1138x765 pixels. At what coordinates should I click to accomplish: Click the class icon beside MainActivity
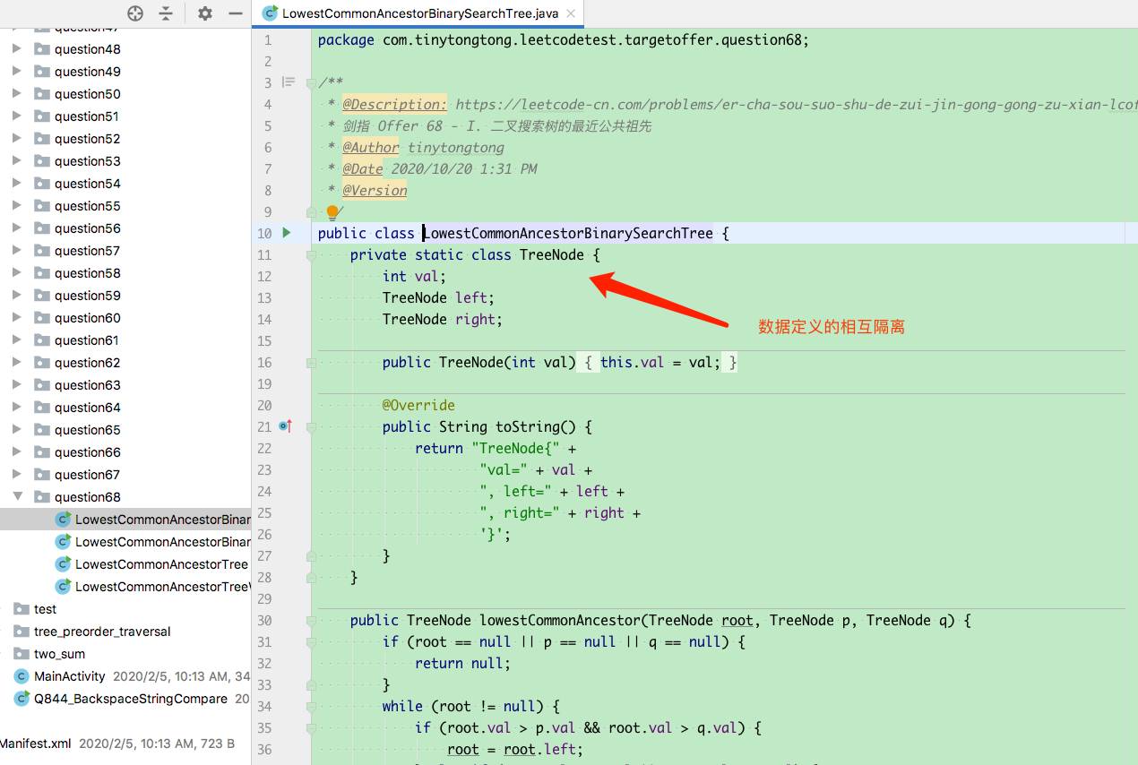pyautogui.click(x=22, y=676)
